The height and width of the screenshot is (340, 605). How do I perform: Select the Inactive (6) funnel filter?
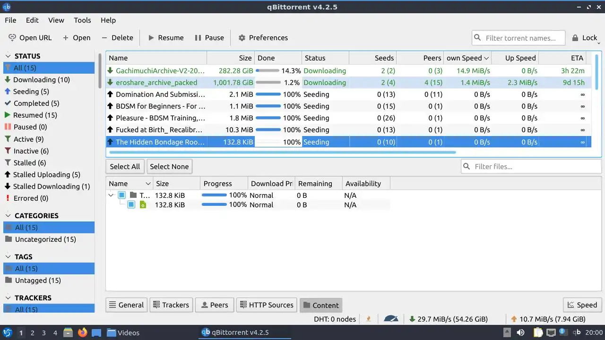[x=49, y=151]
